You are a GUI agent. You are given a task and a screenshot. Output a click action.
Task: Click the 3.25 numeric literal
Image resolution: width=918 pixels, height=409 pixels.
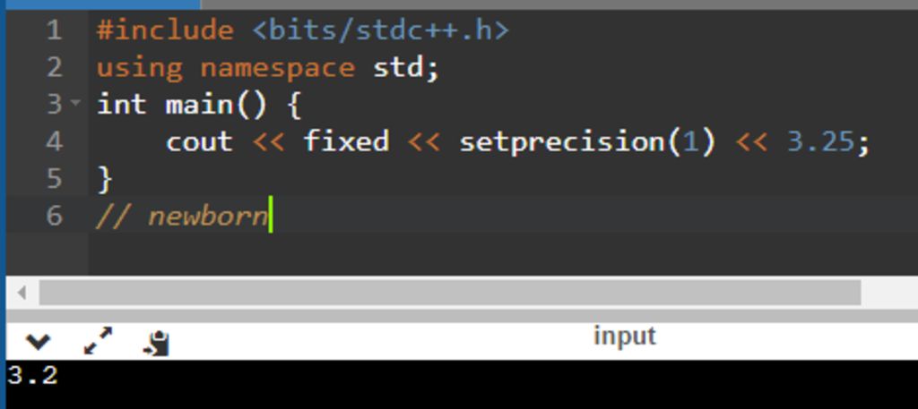pos(820,141)
